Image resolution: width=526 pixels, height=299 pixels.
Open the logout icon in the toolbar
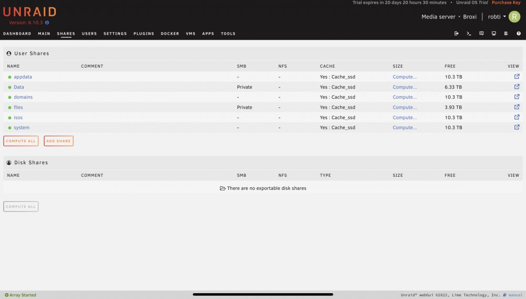[456, 34]
